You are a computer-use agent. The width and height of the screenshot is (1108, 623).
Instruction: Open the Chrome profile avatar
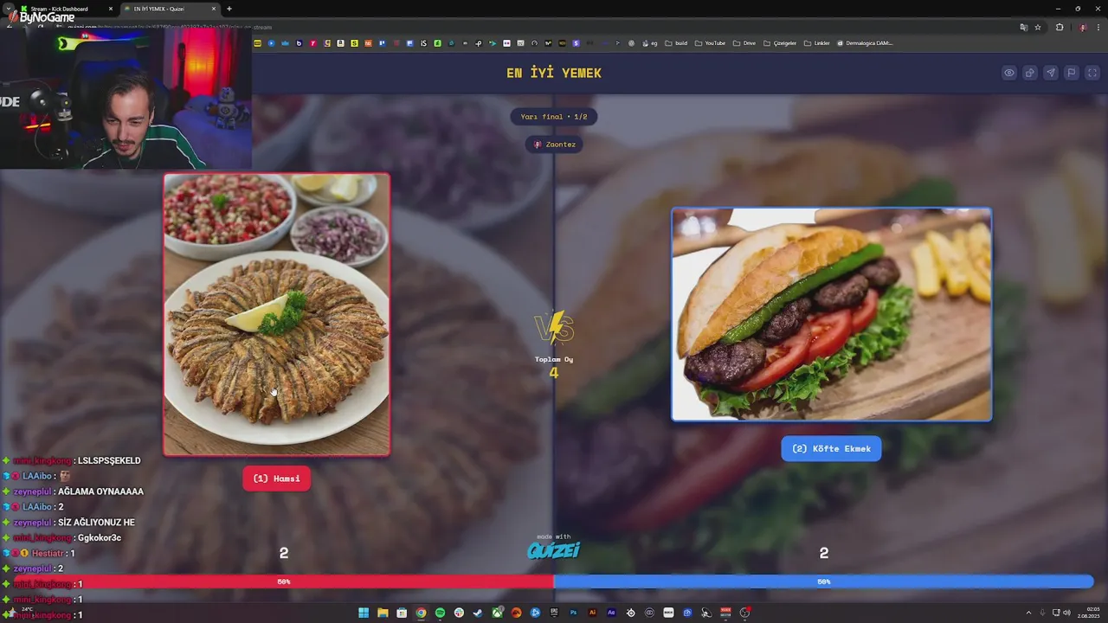(1082, 27)
